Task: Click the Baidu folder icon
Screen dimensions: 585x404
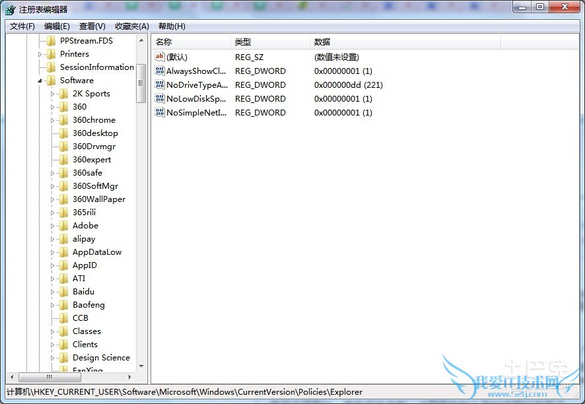Action: pos(64,292)
